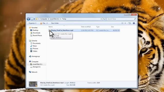
Task: Open the Videos library
Action: (x=35, y=51)
